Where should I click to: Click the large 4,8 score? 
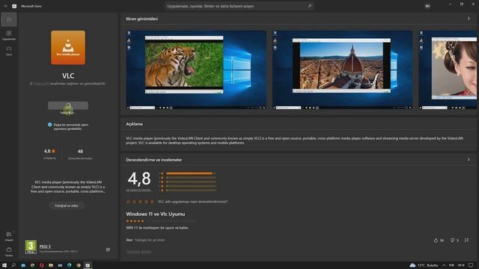[x=139, y=179]
